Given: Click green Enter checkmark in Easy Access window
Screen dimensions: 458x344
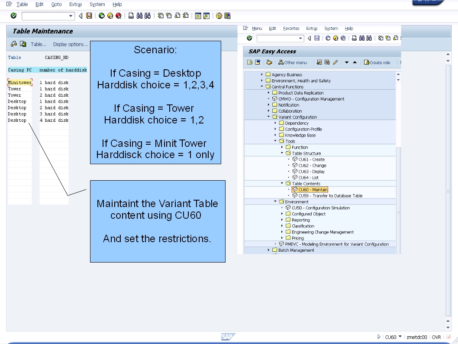Looking at the screenshot, I should (x=249, y=38).
